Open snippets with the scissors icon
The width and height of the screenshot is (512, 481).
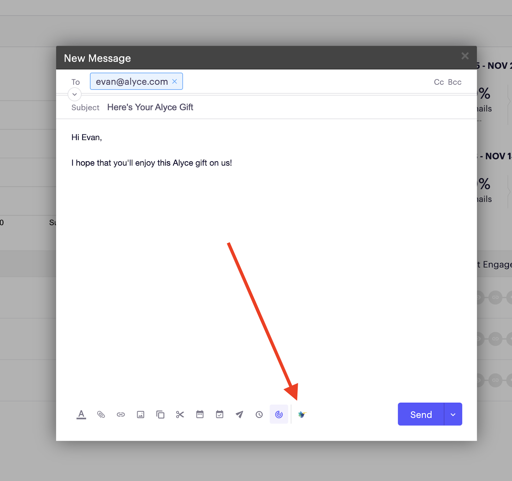(180, 414)
